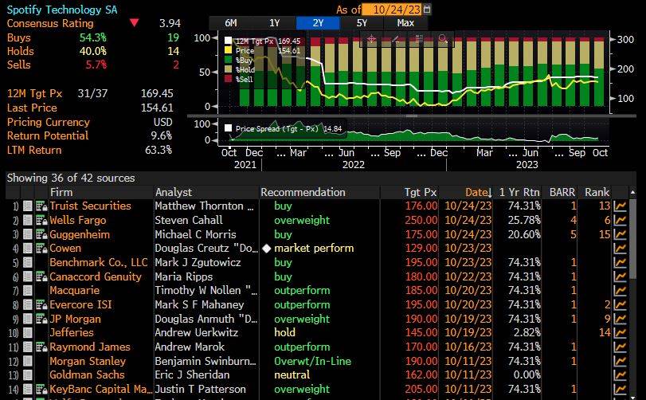The height and width of the screenshot is (400, 646).
Task: Open the locked spreadsheet icon for Canaccord Genuity
Action: (41, 276)
